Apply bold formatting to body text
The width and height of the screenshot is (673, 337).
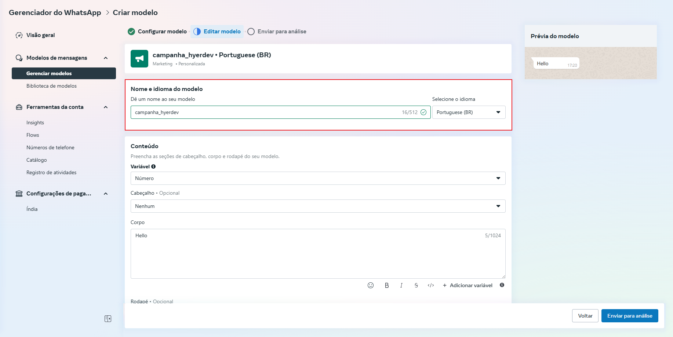pos(386,285)
